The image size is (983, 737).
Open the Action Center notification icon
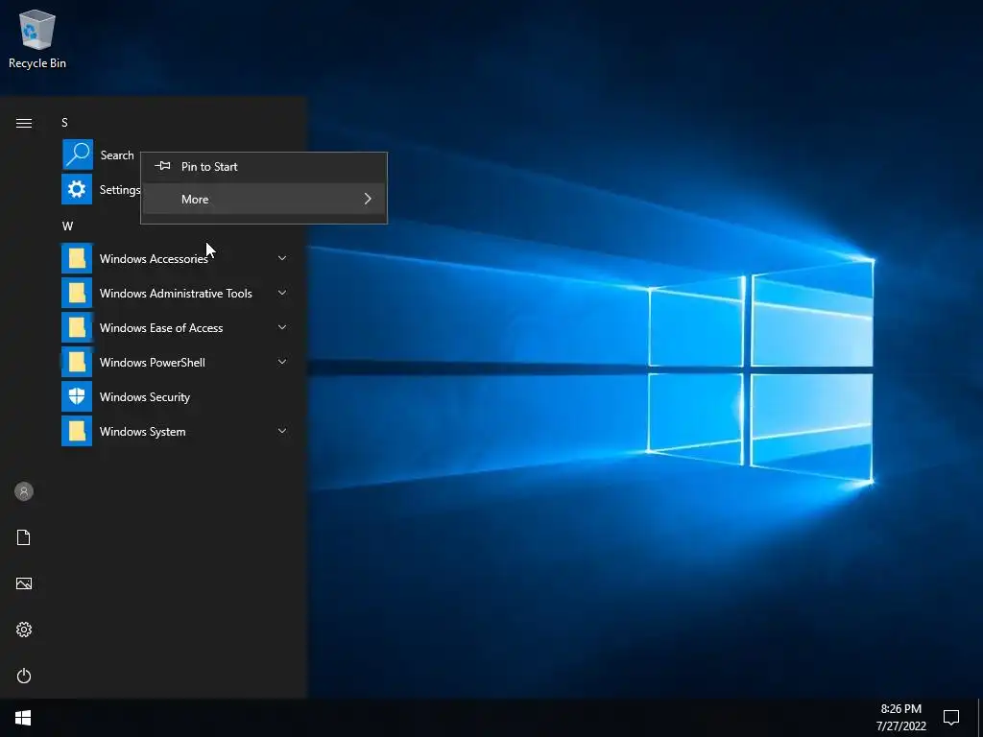click(951, 718)
